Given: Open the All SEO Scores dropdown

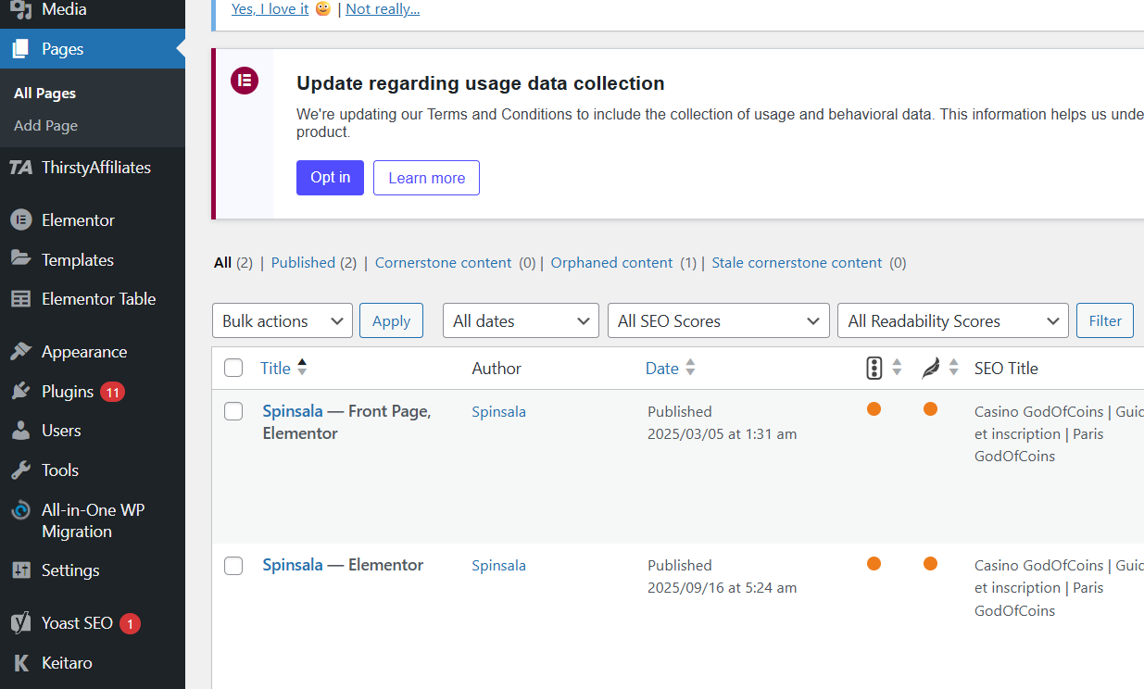Looking at the screenshot, I should [718, 321].
